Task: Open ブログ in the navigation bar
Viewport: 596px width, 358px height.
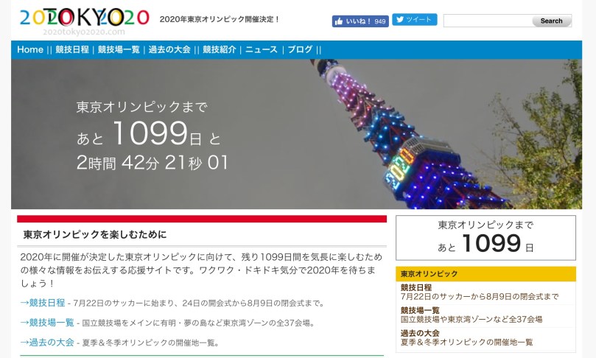Action: [300, 49]
